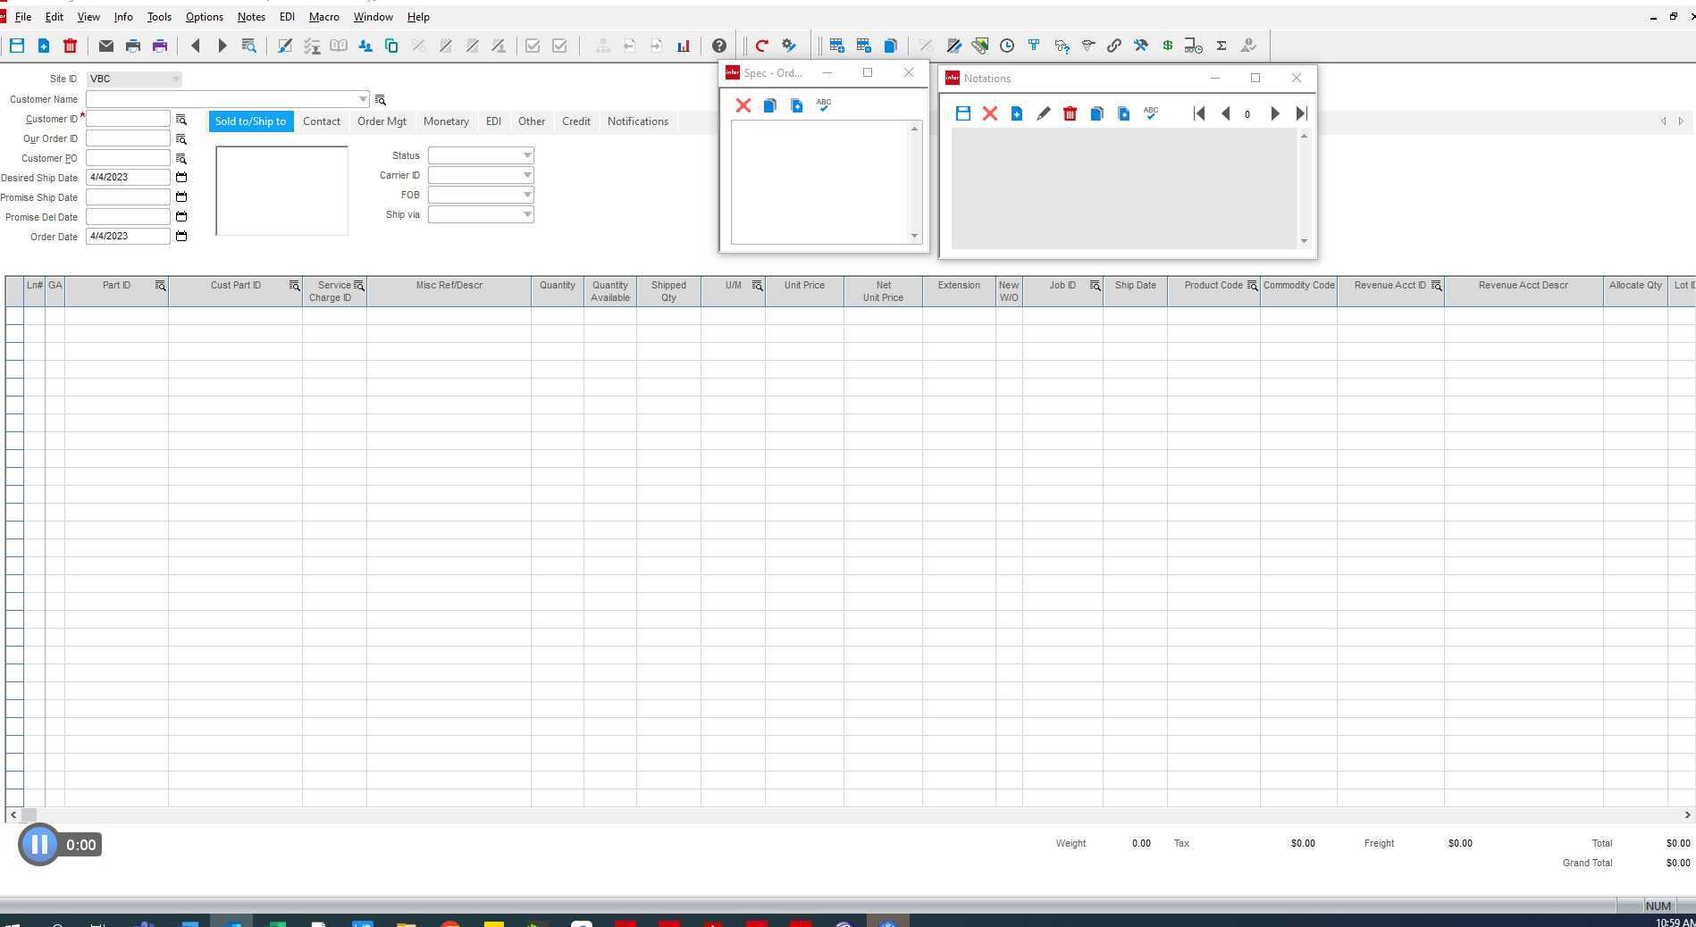Expand the Ship via dropdown
Viewport: 1696px width, 927px height.
[x=527, y=214]
